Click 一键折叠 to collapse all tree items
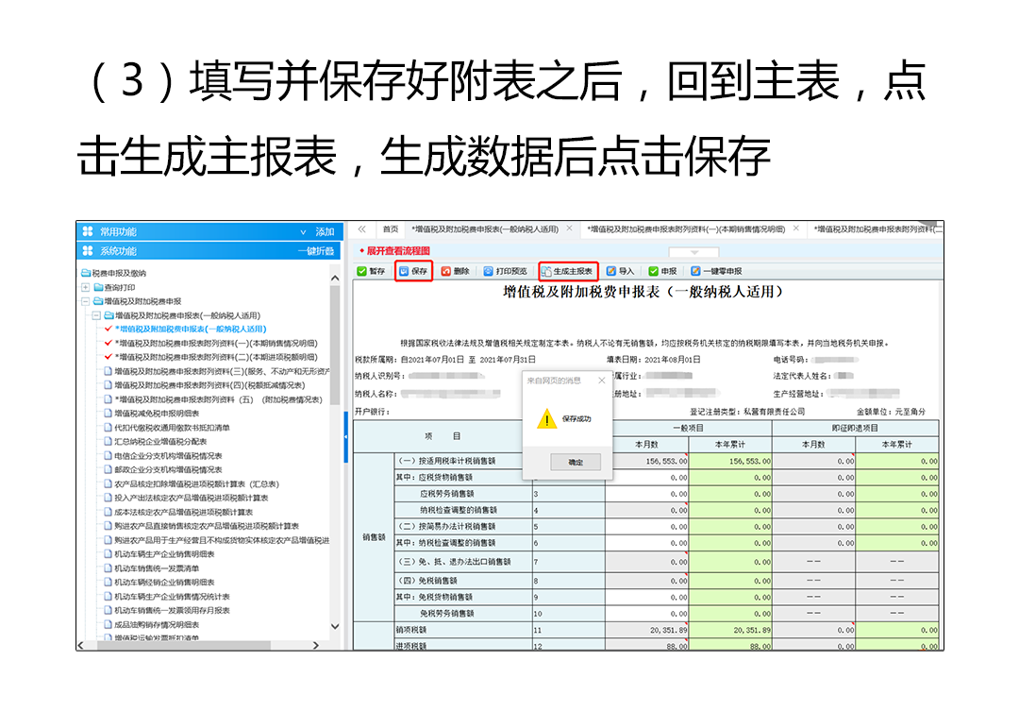 [x=316, y=251]
